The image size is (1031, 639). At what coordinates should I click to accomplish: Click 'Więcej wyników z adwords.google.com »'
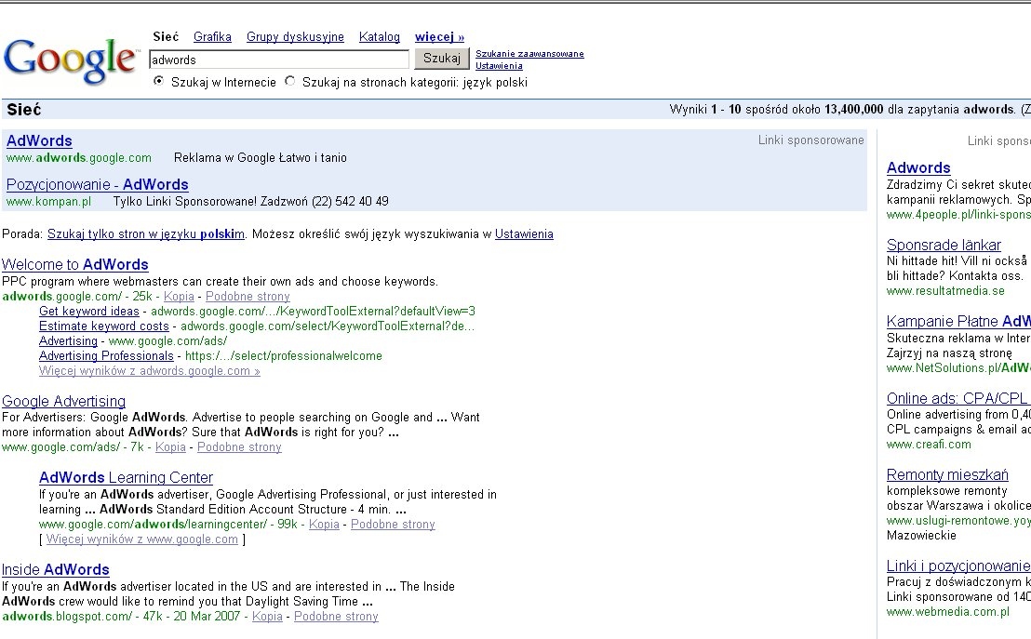150,371
